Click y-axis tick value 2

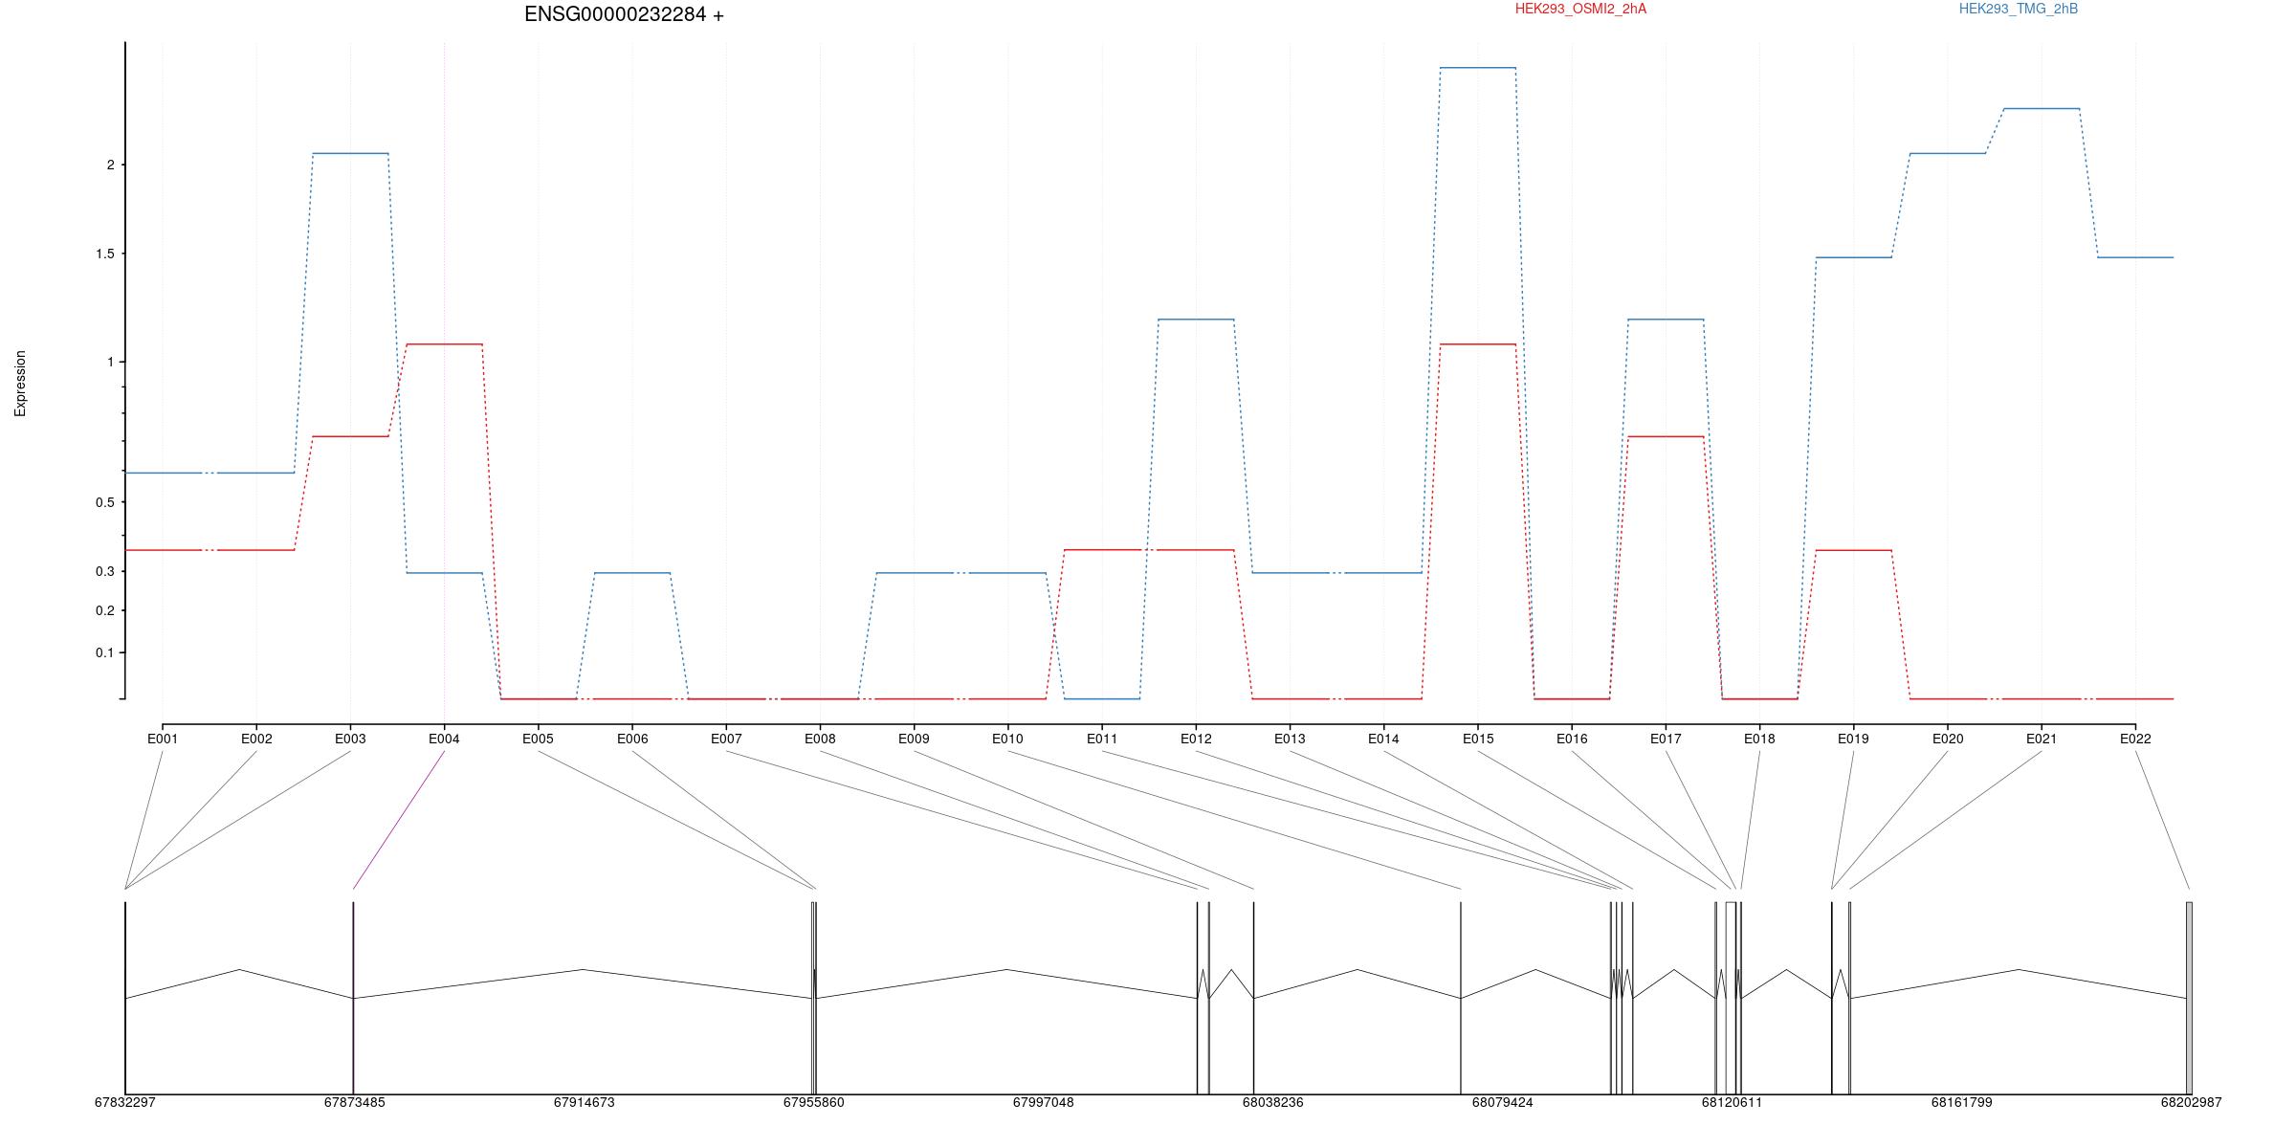(111, 165)
